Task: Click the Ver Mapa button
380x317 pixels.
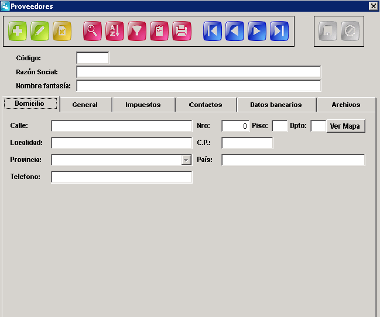Action: [345, 126]
